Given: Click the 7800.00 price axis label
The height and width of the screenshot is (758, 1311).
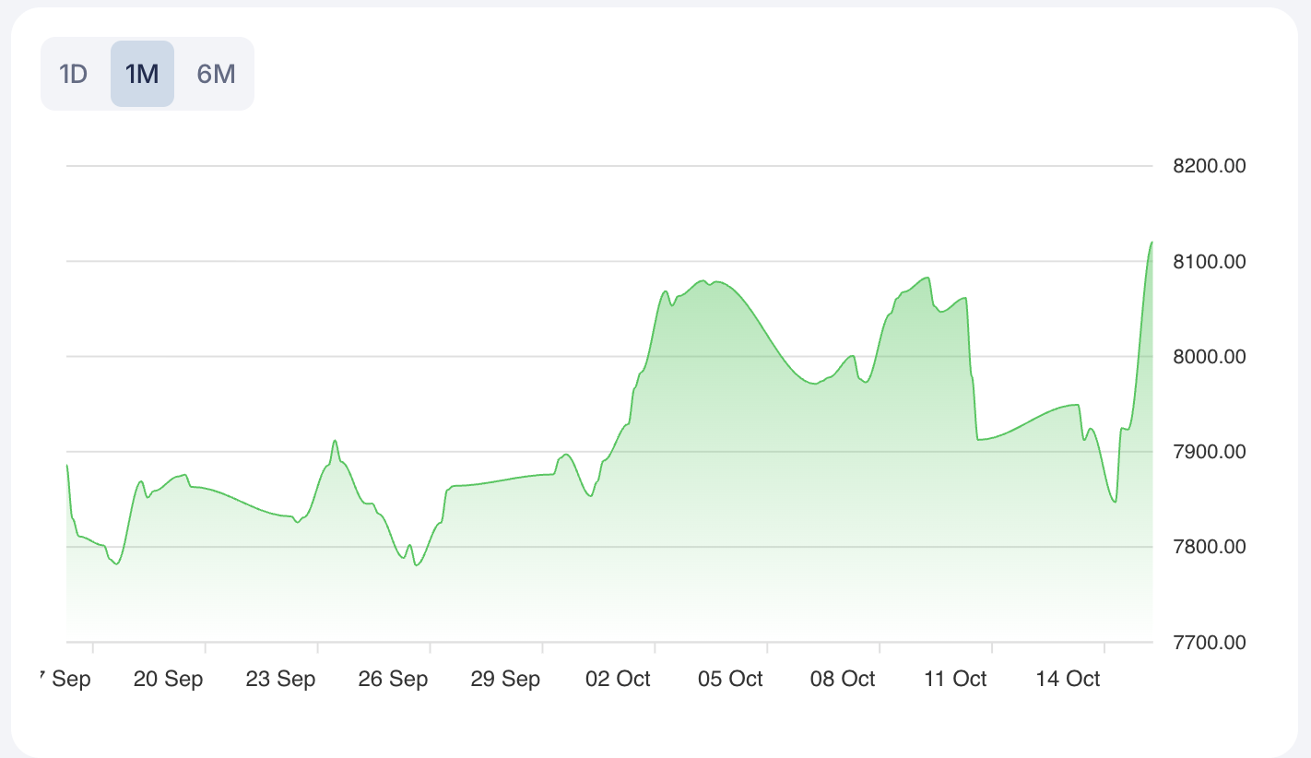Looking at the screenshot, I should (1207, 547).
